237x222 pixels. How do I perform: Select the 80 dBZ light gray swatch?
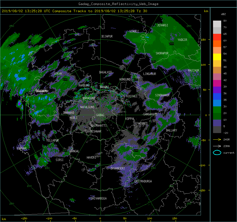217,24
